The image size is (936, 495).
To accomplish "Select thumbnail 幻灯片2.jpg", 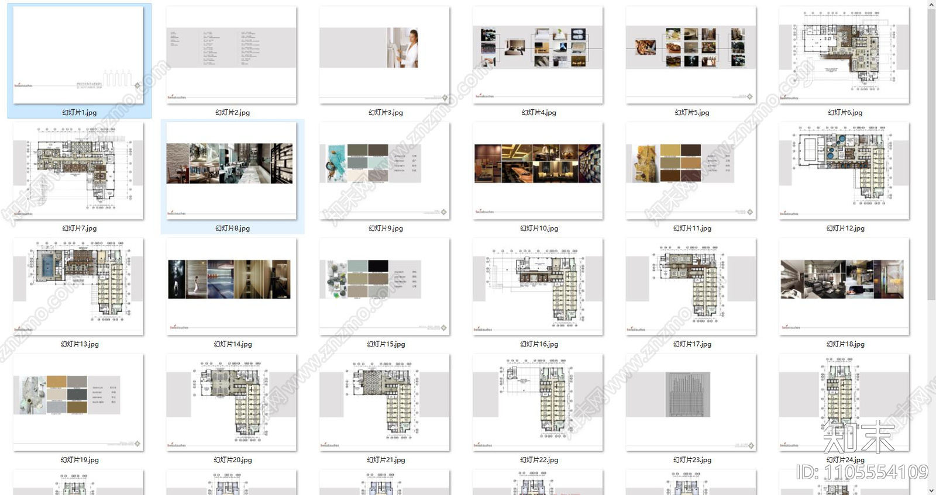I will (232, 55).
